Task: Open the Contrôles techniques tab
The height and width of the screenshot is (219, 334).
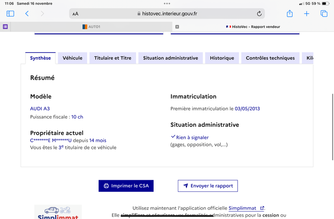Action: 270,58
